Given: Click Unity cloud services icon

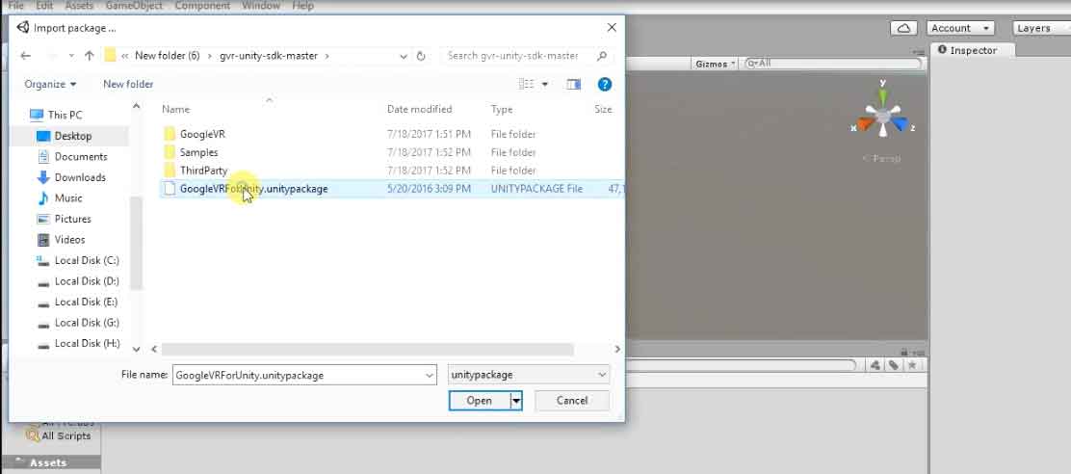Looking at the screenshot, I should coord(903,28).
